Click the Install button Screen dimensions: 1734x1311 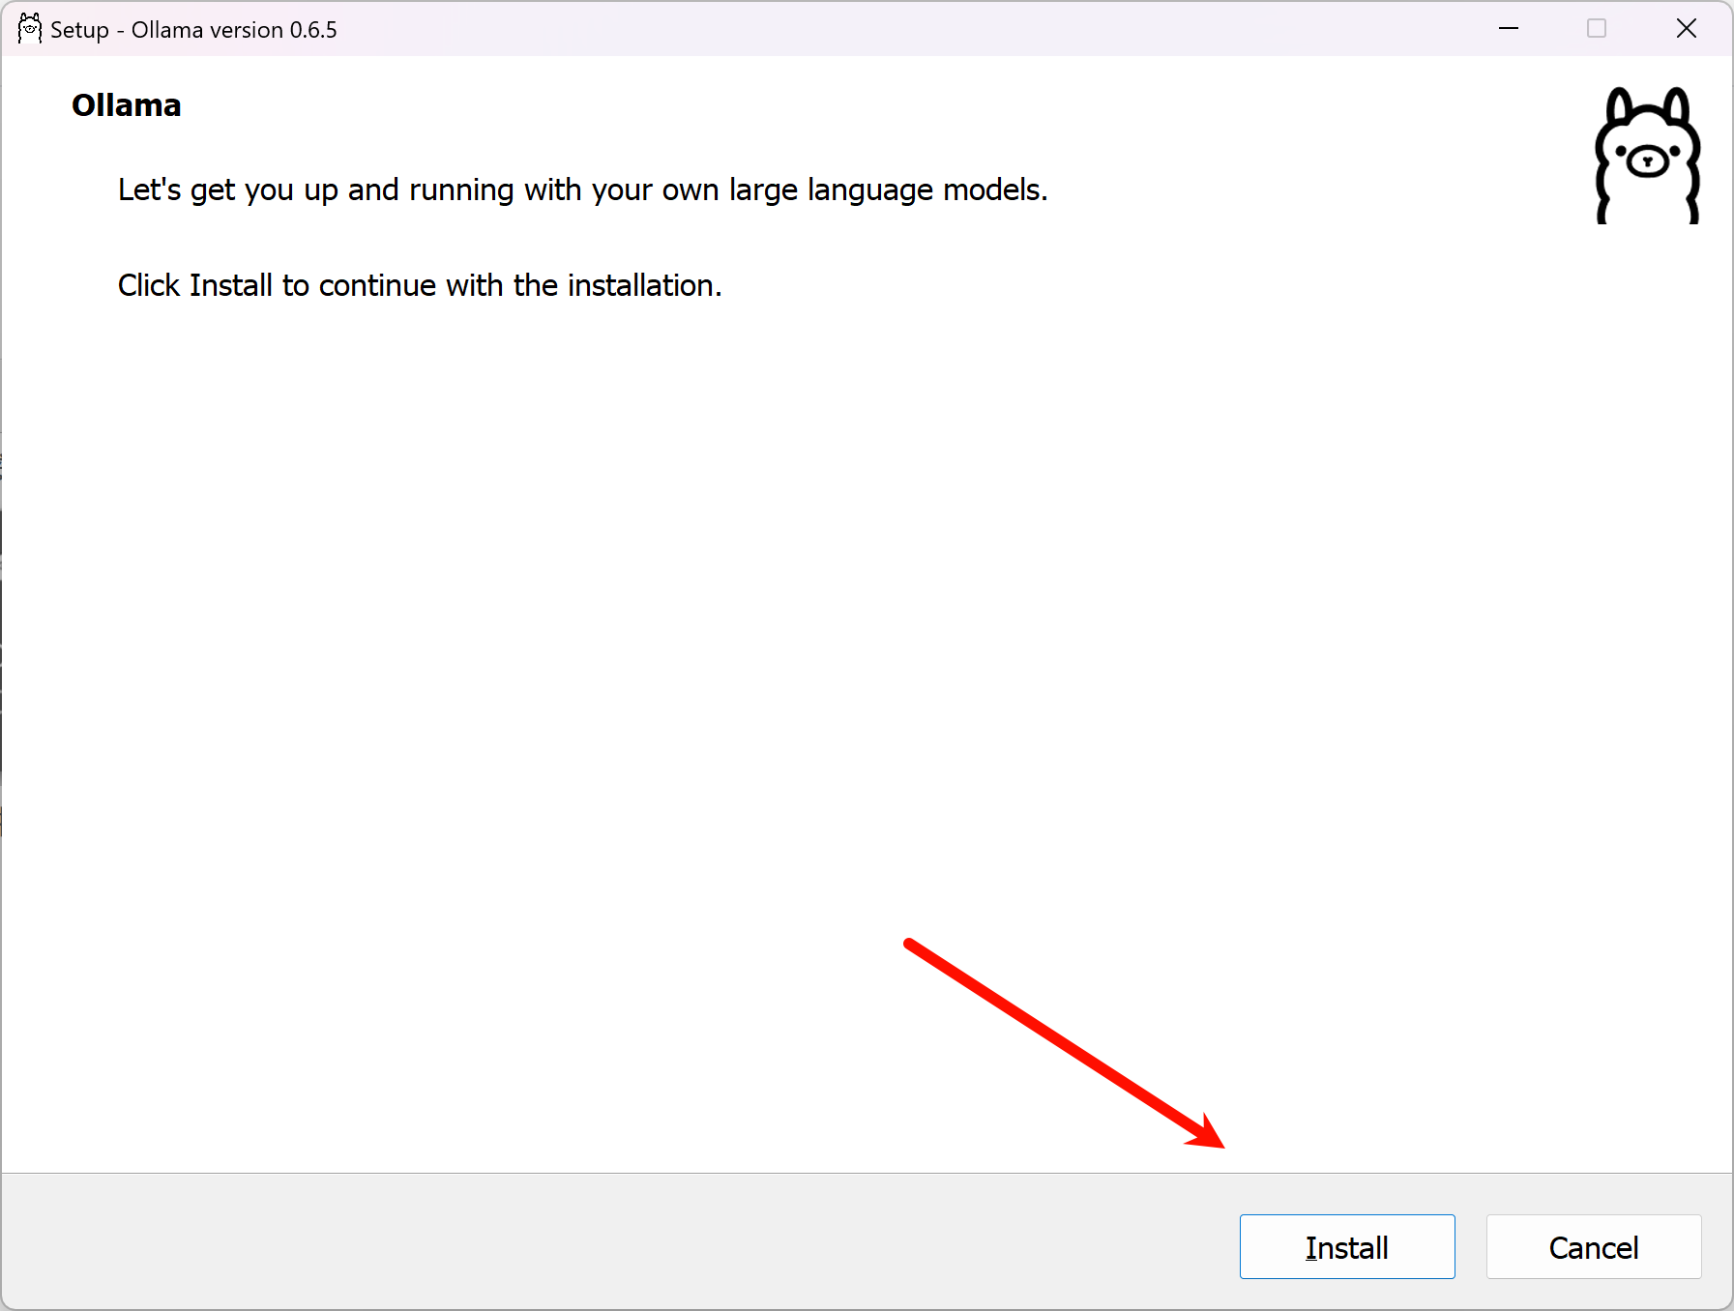1346,1247
